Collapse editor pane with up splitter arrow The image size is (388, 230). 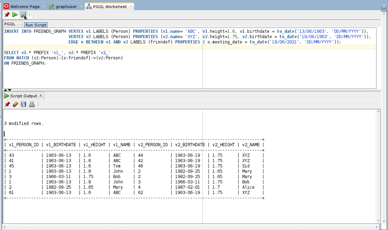[6, 90]
